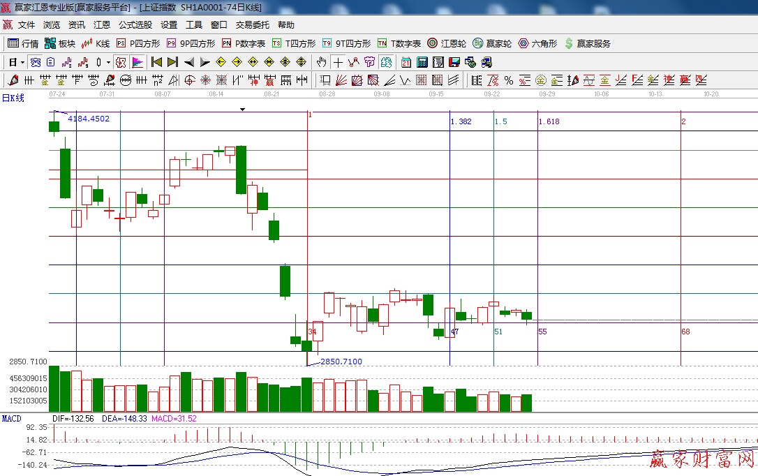Click the 日K线 chart label
758x476 pixels.
click(13, 98)
